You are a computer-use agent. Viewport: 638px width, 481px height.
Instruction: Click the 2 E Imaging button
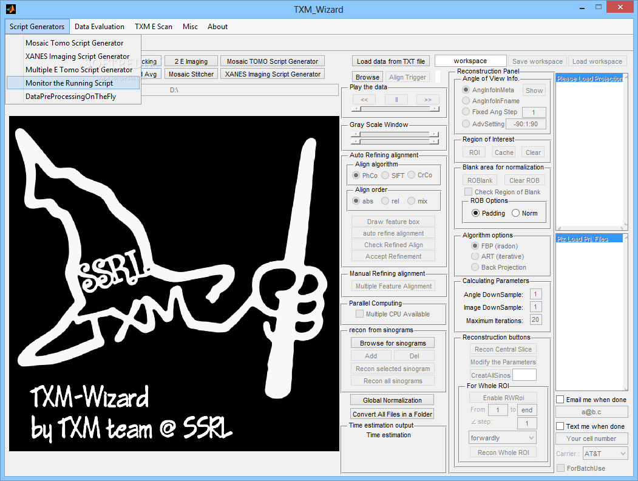191,61
